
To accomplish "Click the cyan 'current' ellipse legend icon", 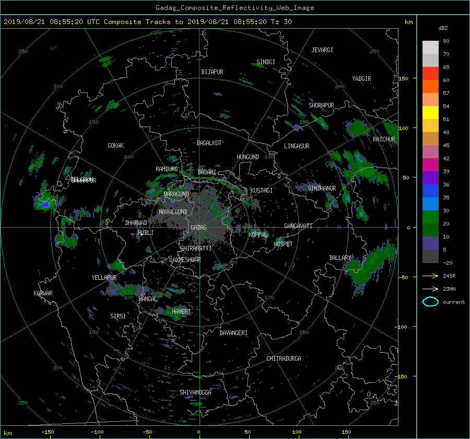I will pos(430,302).
